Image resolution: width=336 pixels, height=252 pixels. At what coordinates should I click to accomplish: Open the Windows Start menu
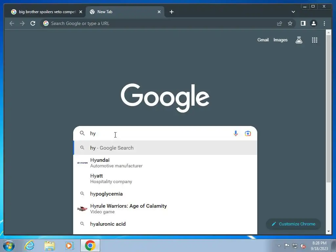point(9,245)
